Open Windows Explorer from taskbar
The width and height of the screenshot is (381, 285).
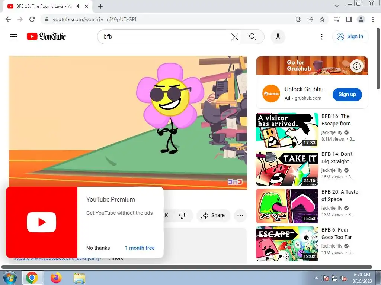pyautogui.click(x=79, y=278)
